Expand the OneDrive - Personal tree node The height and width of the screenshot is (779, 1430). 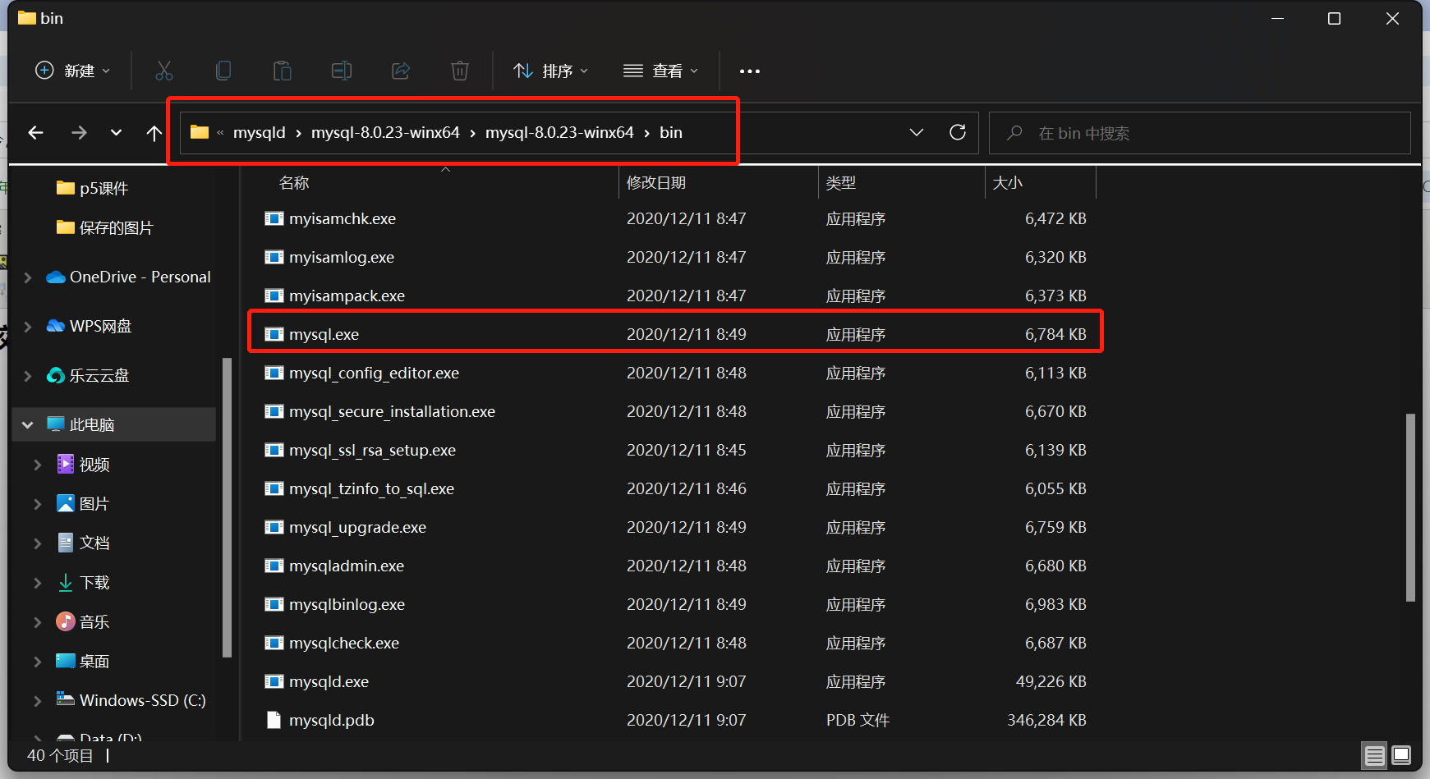tap(28, 277)
